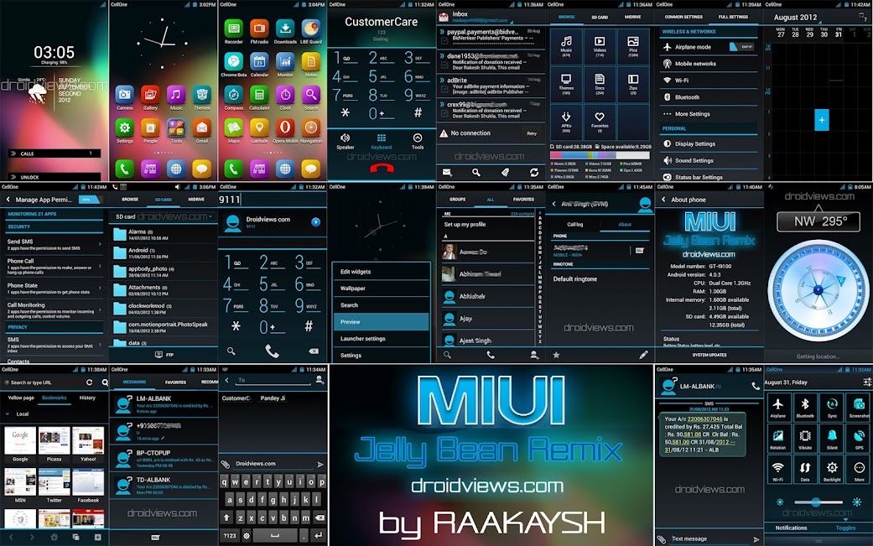Screen dimensions: 873x546
Task: Switch to FULL SETTINGS tab
Action: (733, 18)
